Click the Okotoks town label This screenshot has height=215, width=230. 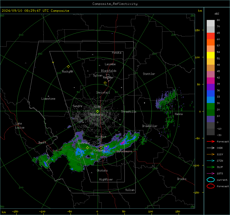point(102,171)
